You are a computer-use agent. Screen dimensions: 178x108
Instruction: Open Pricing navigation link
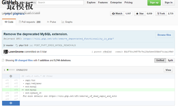(128, 3)
